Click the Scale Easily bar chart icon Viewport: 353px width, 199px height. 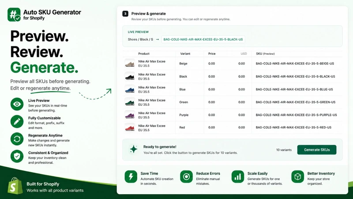[238, 176]
